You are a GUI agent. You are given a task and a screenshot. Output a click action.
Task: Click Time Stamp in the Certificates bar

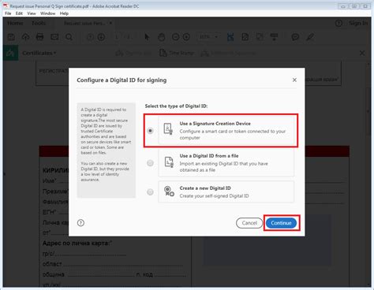tap(177, 54)
